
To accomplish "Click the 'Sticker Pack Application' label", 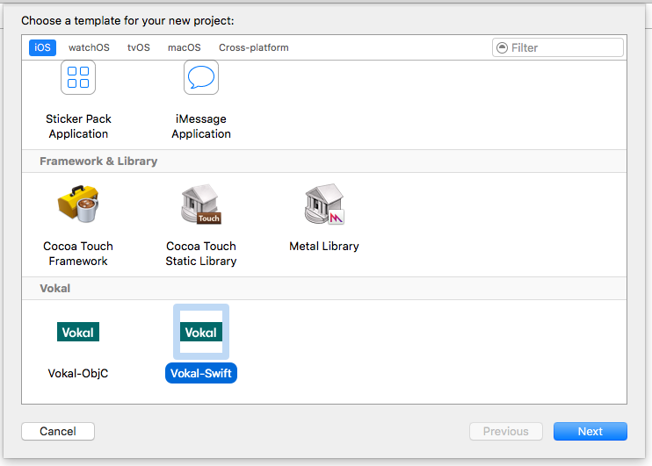I will [x=78, y=126].
